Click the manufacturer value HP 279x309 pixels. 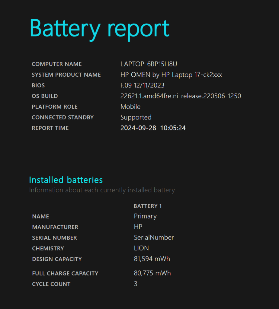138,227
